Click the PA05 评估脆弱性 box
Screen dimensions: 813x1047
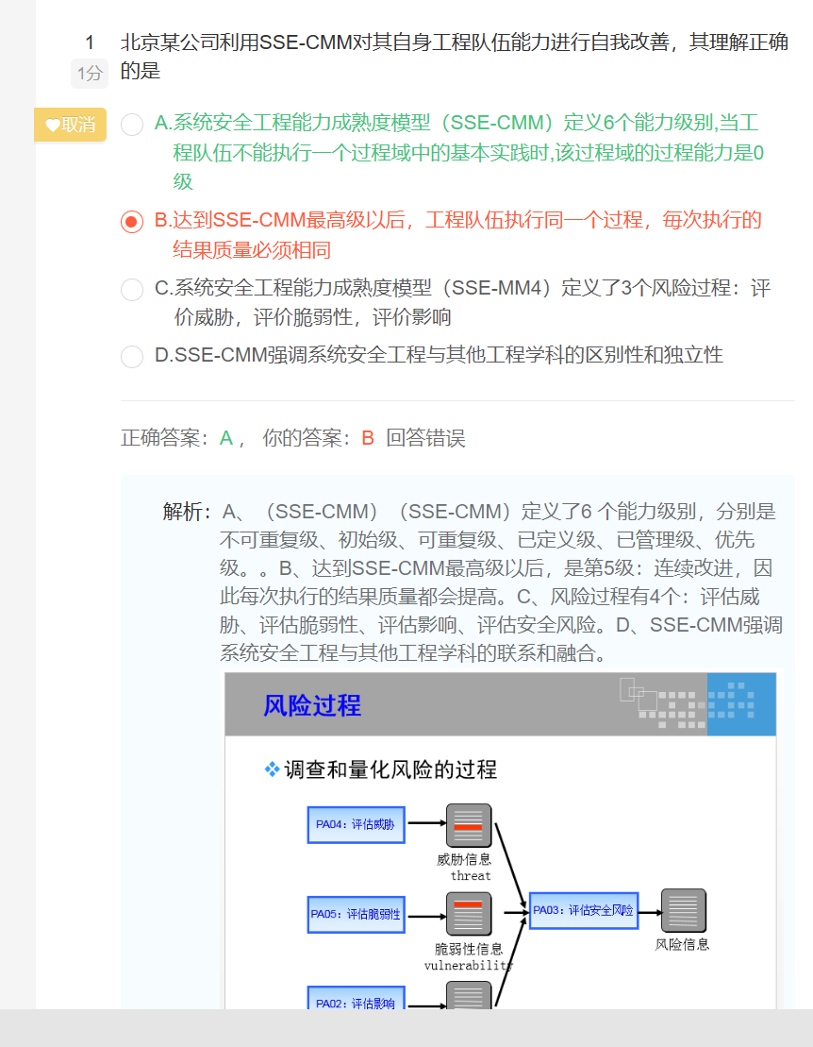click(356, 914)
